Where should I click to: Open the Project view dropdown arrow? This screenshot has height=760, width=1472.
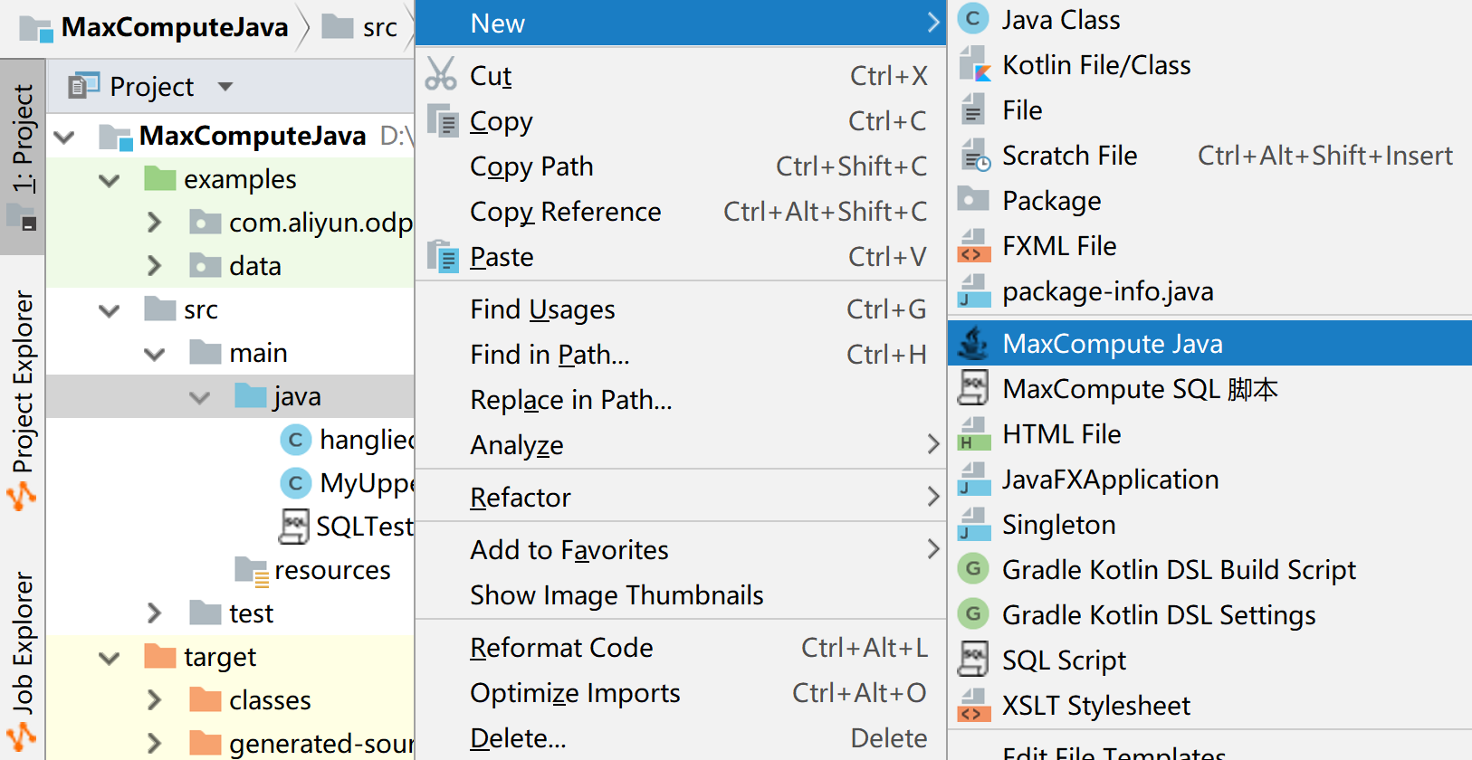pyautogui.click(x=225, y=87)
